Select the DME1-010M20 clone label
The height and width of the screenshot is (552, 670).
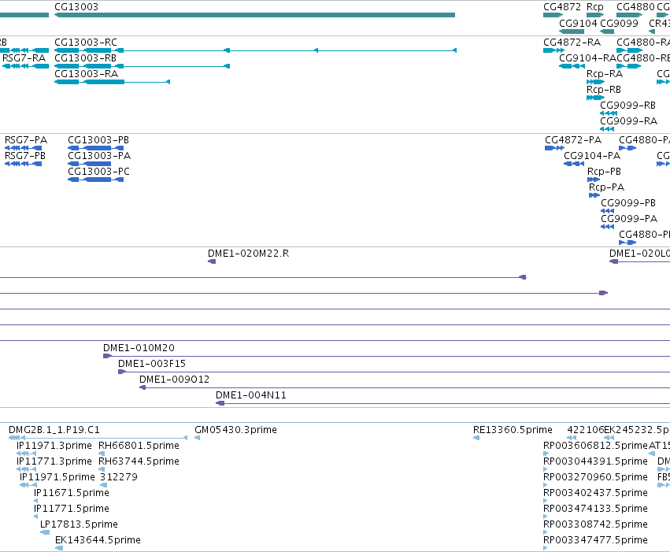[139, 348]
